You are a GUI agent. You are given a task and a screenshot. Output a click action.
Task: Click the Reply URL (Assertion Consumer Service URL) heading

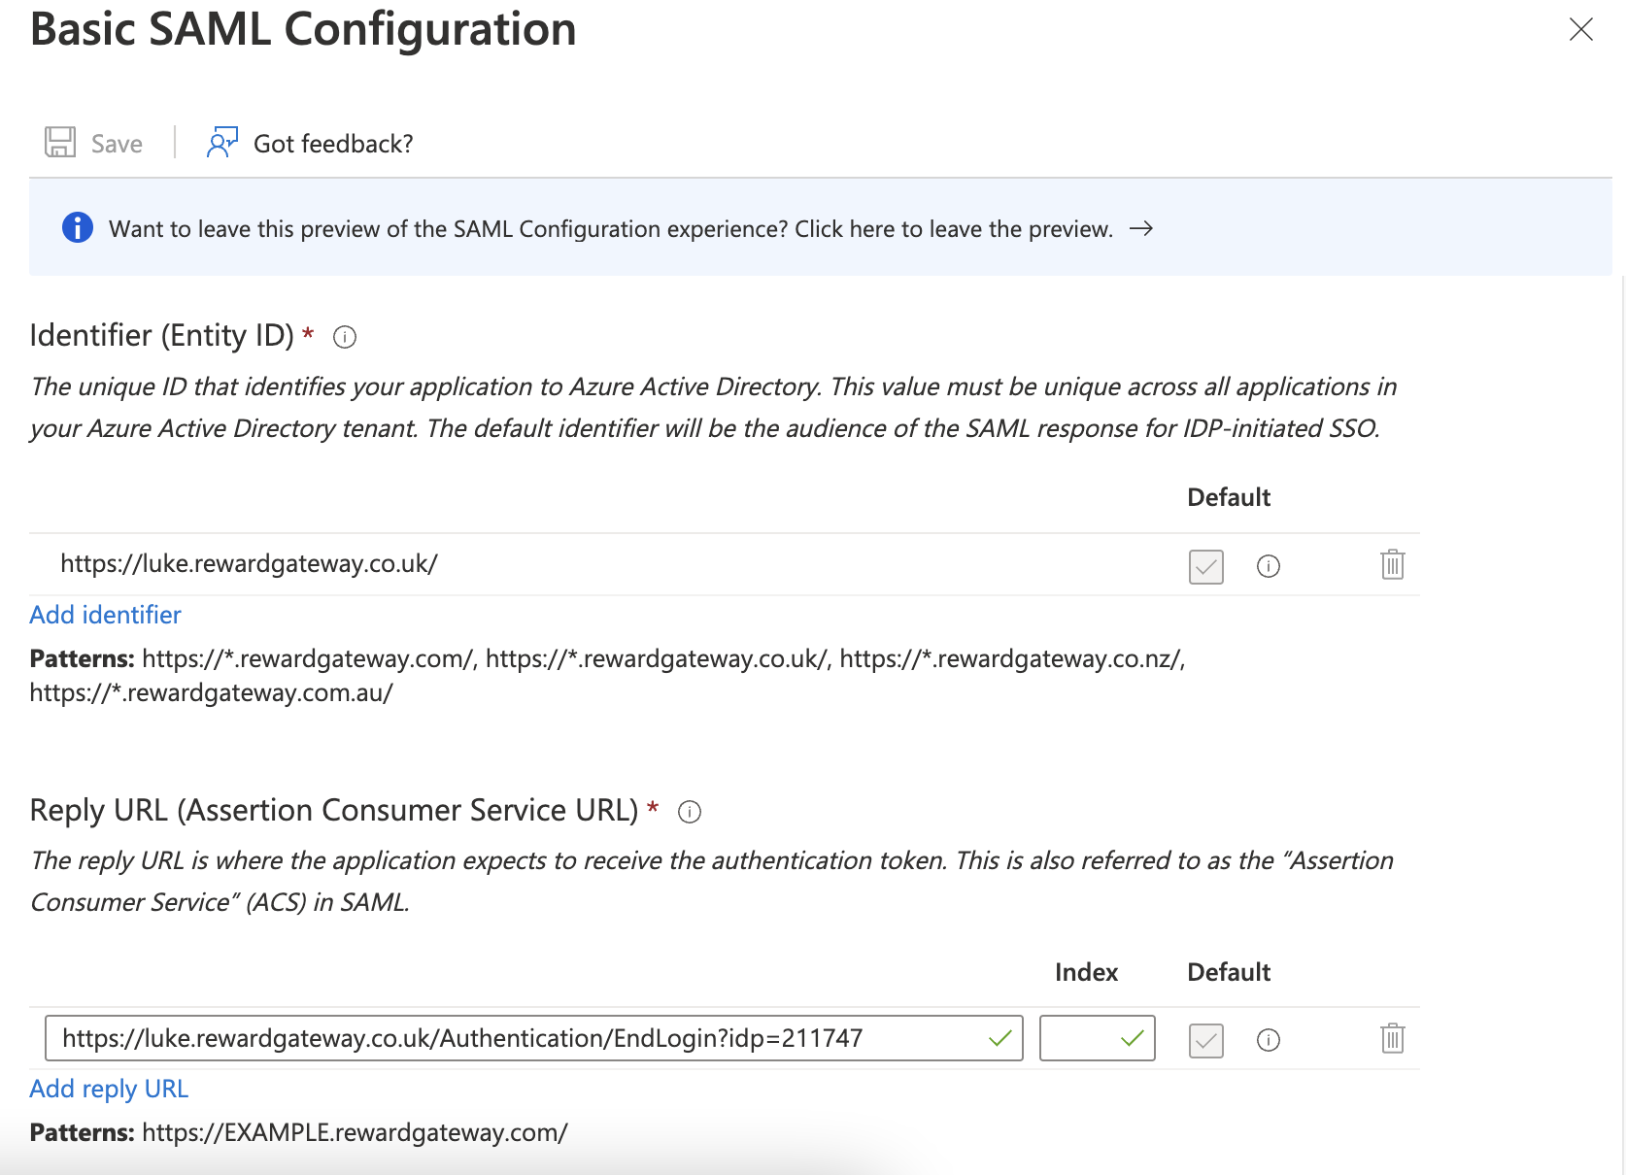[334, 810]
